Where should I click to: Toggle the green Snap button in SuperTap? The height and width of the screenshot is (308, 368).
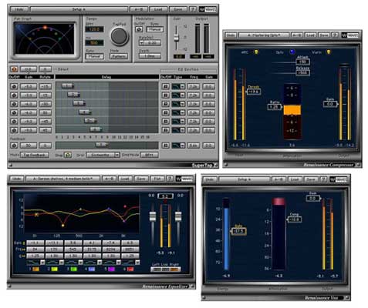pos(68,155)
